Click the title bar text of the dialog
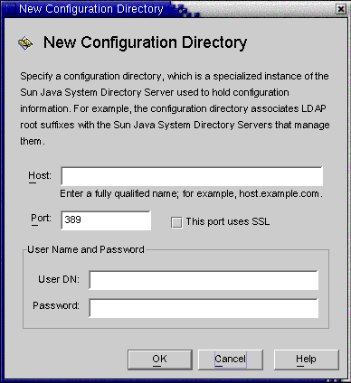 91,9
